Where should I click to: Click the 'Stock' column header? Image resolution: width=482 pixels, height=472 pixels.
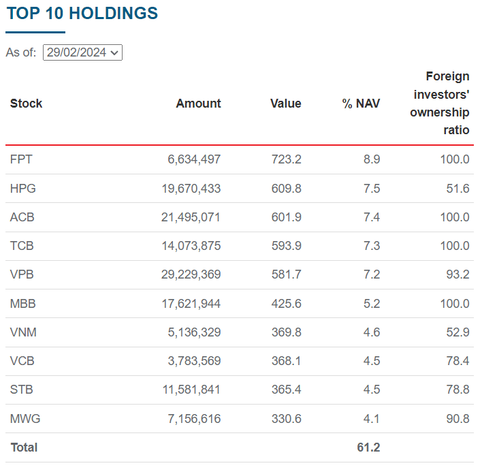click(x=26, y=104)
